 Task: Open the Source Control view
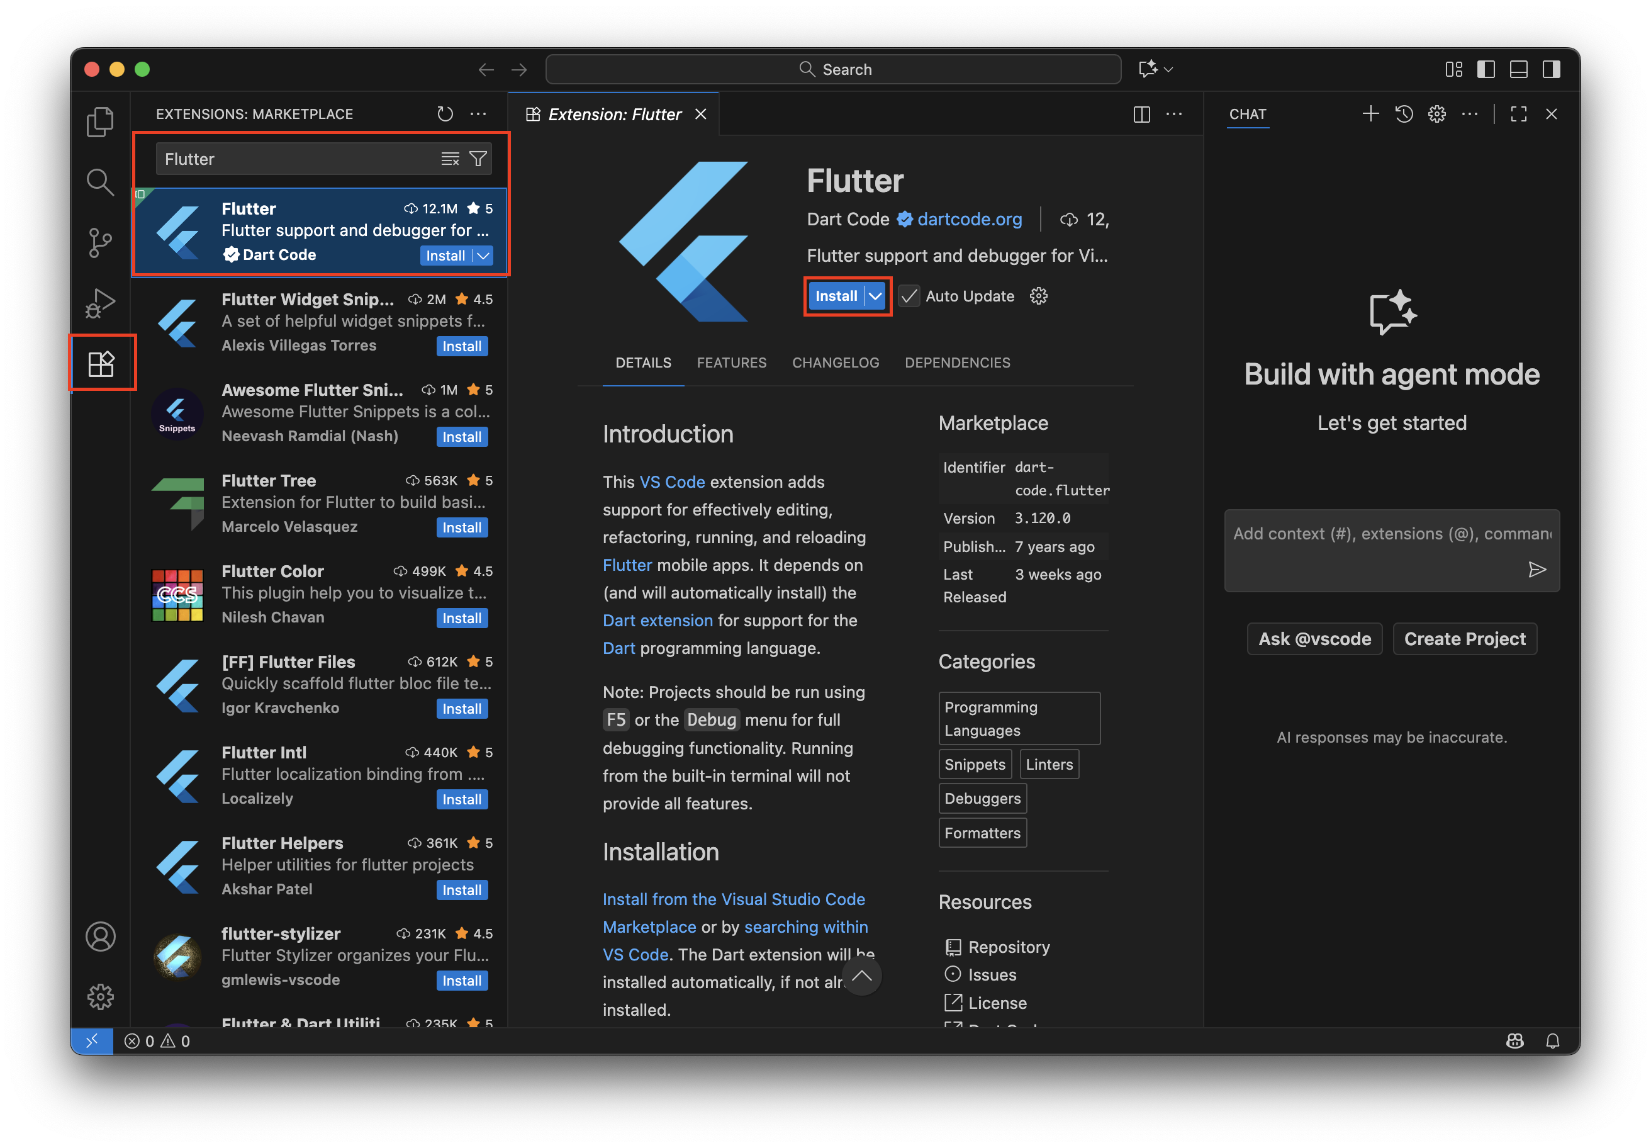pyautogui.click(x=100, y=242)
